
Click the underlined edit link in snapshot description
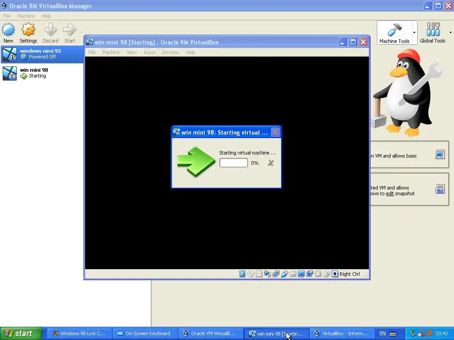[x=390, y=194]
